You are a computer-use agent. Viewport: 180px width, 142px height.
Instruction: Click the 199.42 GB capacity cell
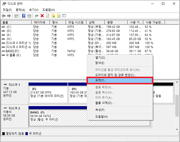[113, 27]
